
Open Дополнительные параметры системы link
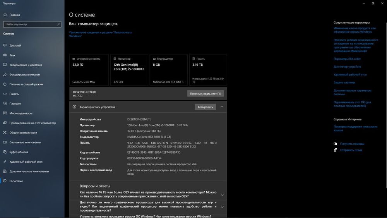(352, 92)
